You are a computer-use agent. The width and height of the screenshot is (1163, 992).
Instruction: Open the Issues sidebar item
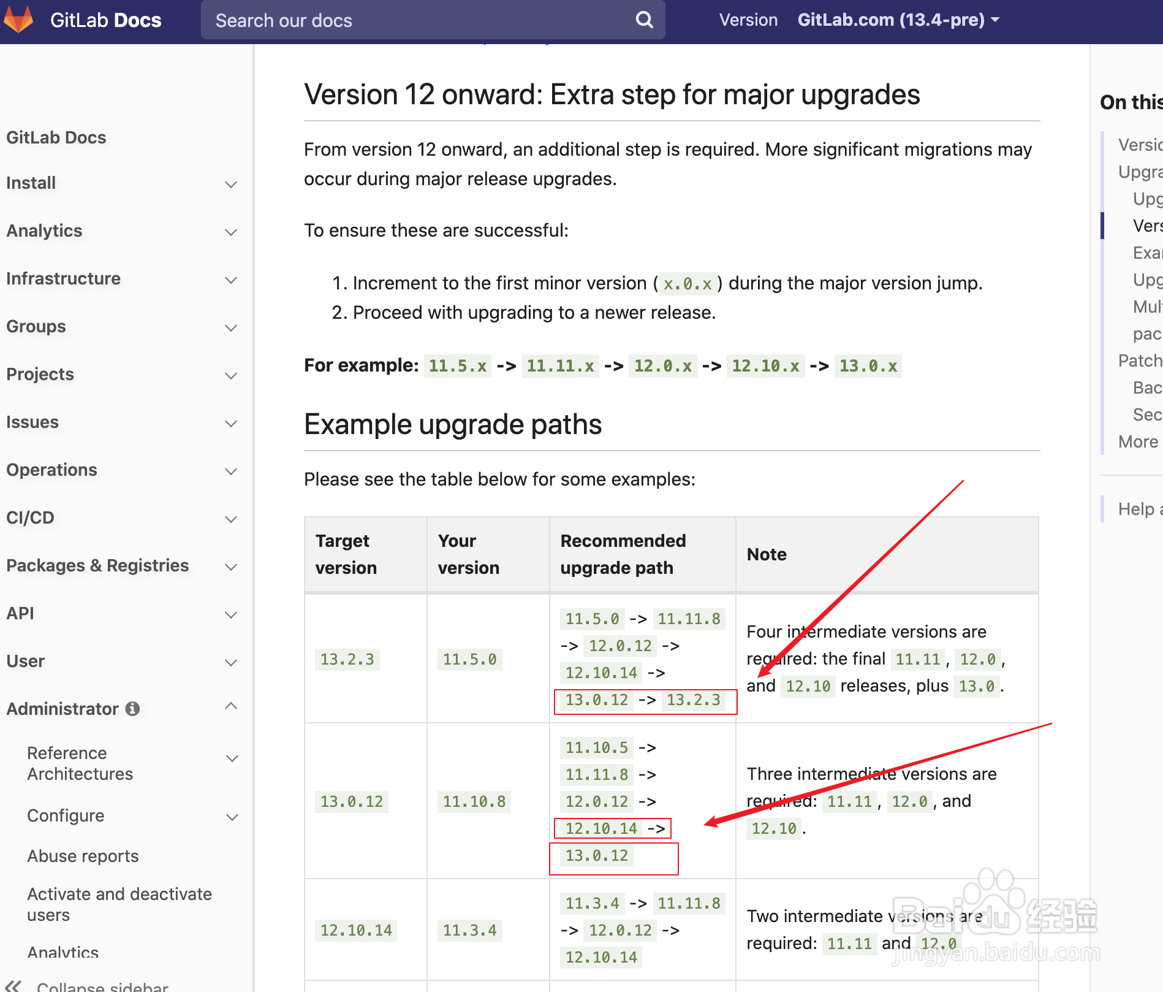click(32, 422)
